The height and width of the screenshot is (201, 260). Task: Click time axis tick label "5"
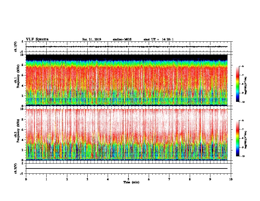128,179
